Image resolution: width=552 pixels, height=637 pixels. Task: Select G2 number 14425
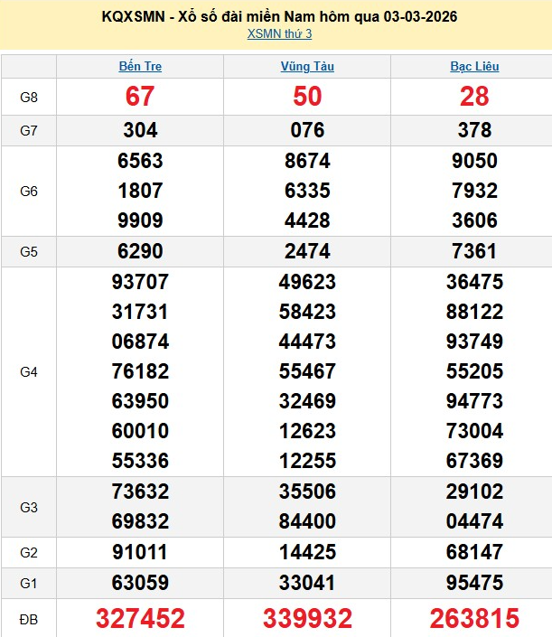pyautogui.click(x=307, y=552)
